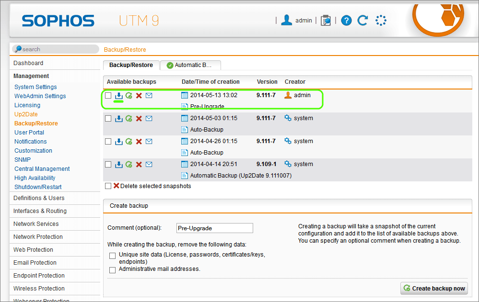Open the help question mark icon

[346, 21]
